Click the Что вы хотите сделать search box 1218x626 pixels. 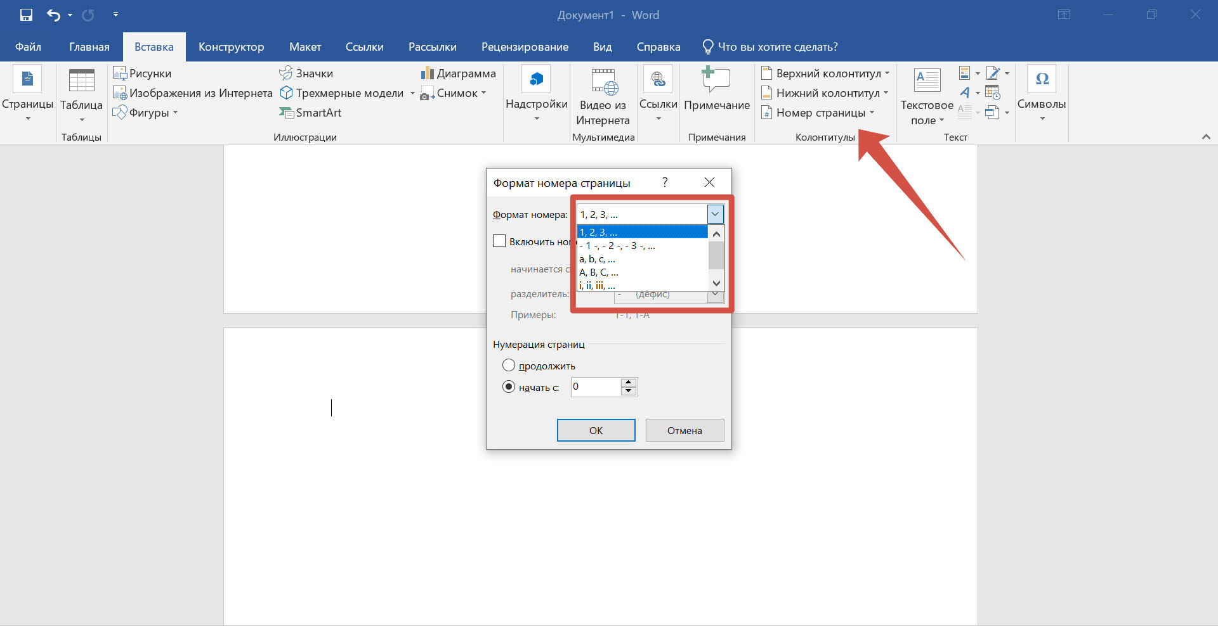[x=770, y=47]
